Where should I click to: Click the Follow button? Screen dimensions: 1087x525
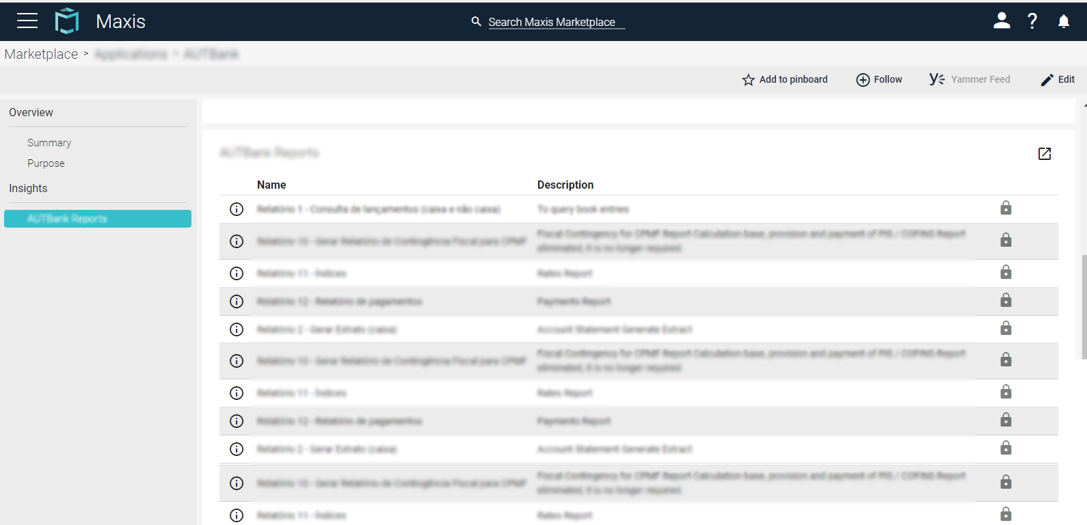point(879,80)
